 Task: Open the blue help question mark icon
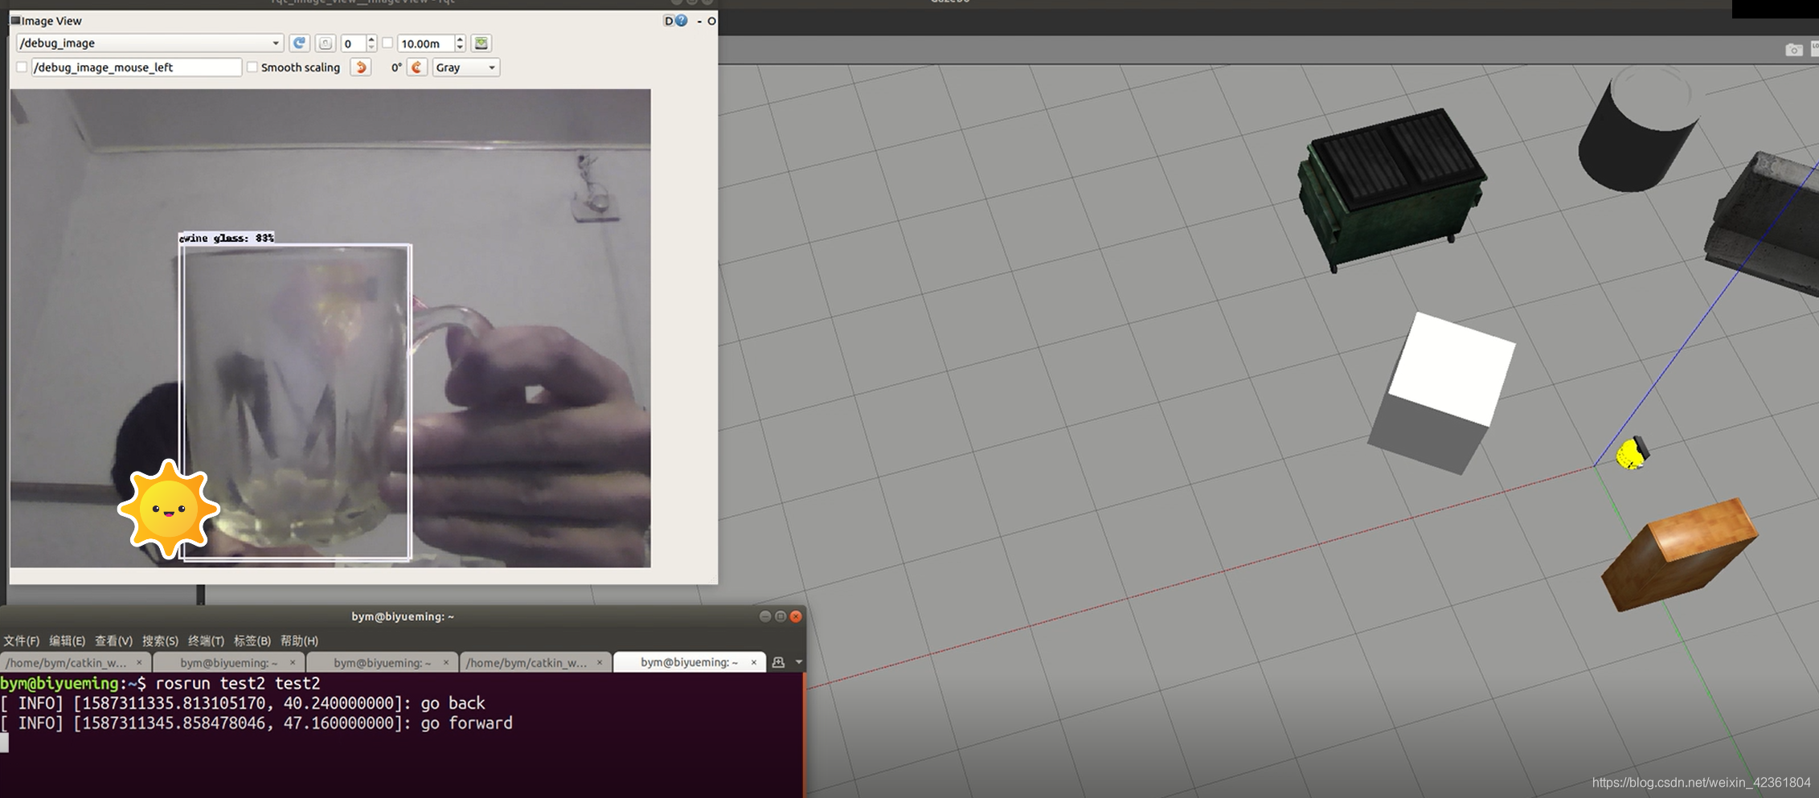click(x=682, y=21)
